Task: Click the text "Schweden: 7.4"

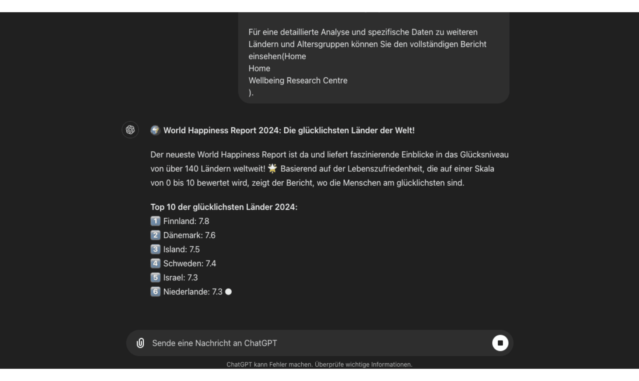Action: tap(190, 263)
